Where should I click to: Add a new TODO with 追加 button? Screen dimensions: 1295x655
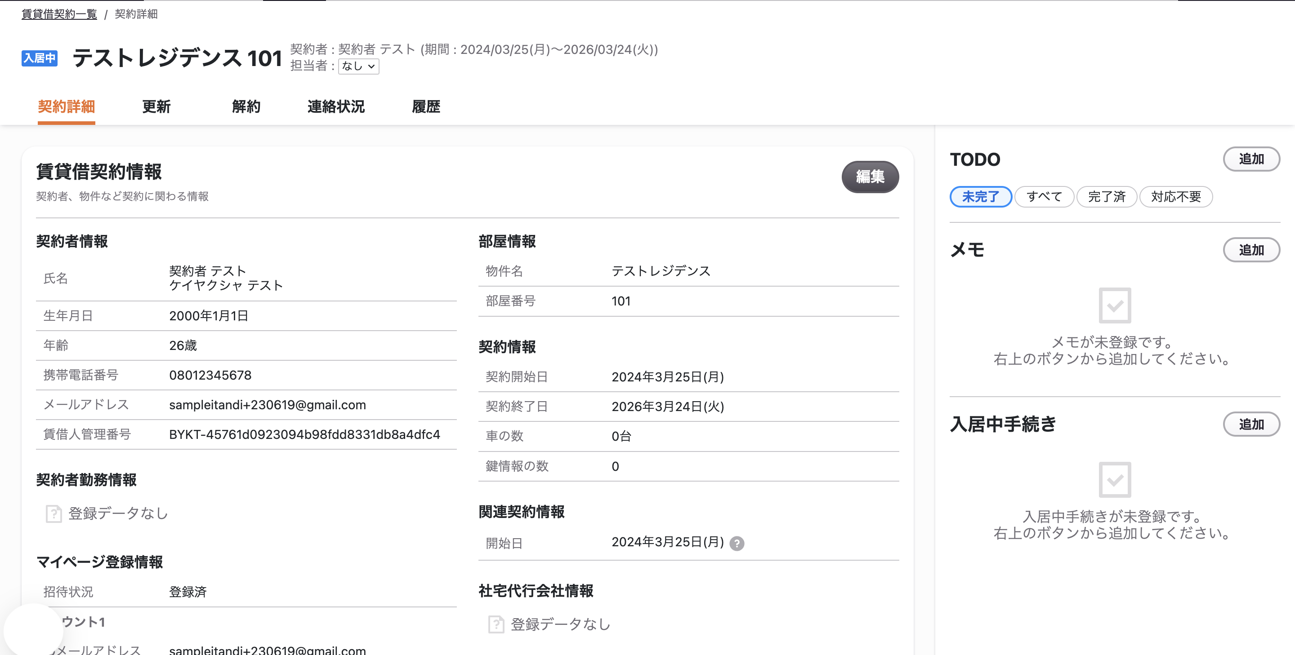coord(1251,159)
